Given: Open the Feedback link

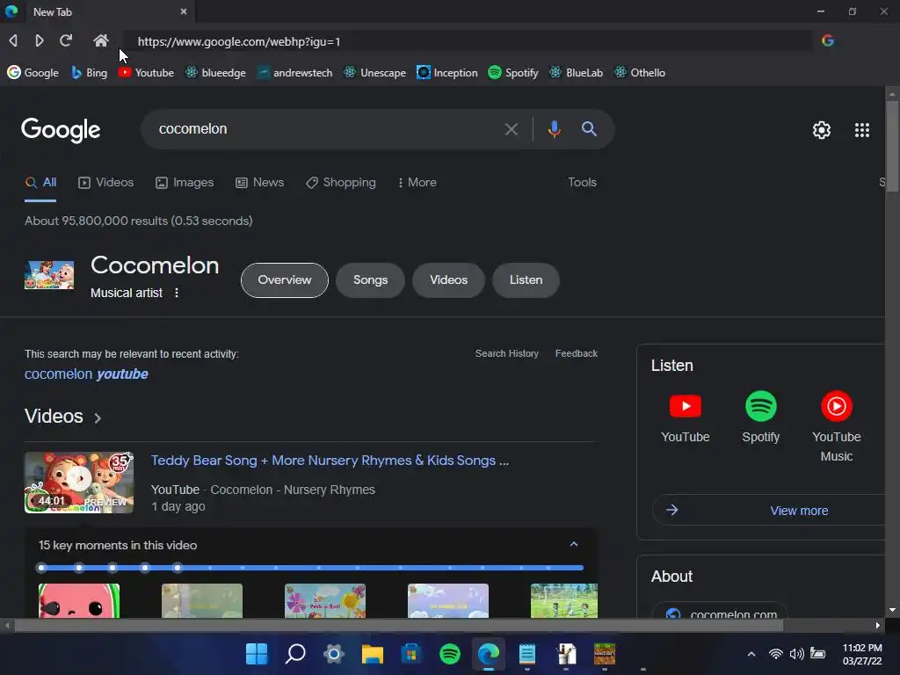Looking at the screenshot, I should pos(577,353).
